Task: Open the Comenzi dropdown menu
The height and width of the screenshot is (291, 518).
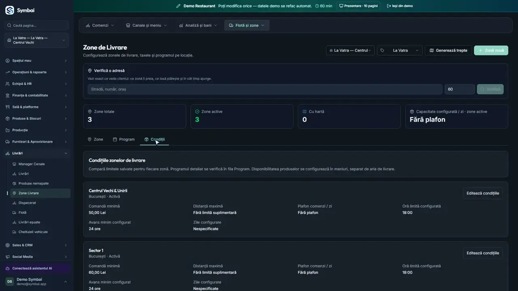Action: [100, 25]
